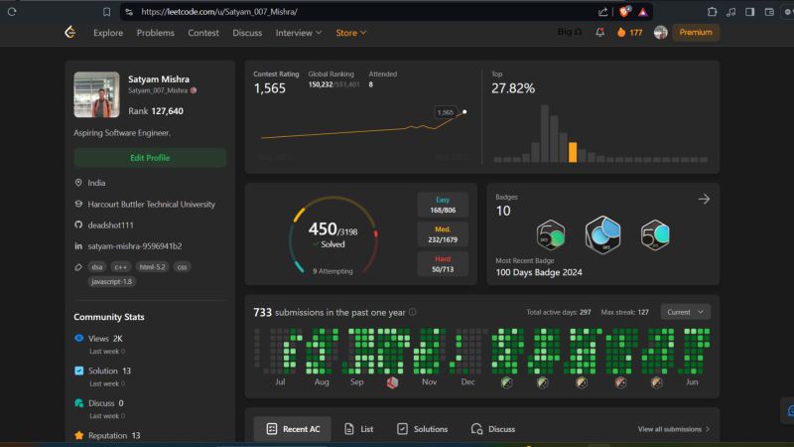
Task: Click the dsa skill tag
Action: point(96,266)
